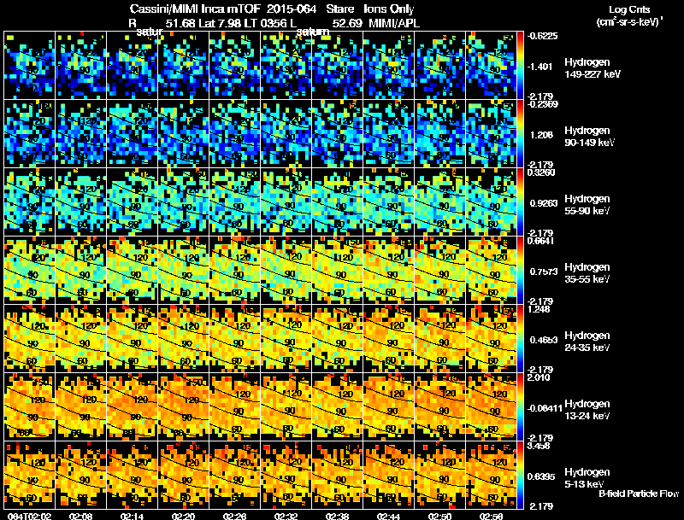This screenshot has height=520, width=684.
Task: Click the Log Cnts legend heading
Action: [x=629, y=9]
